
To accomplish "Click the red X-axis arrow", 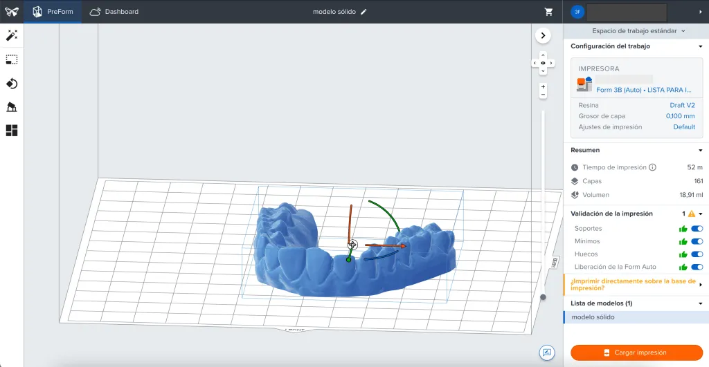I will click(386, 245).
